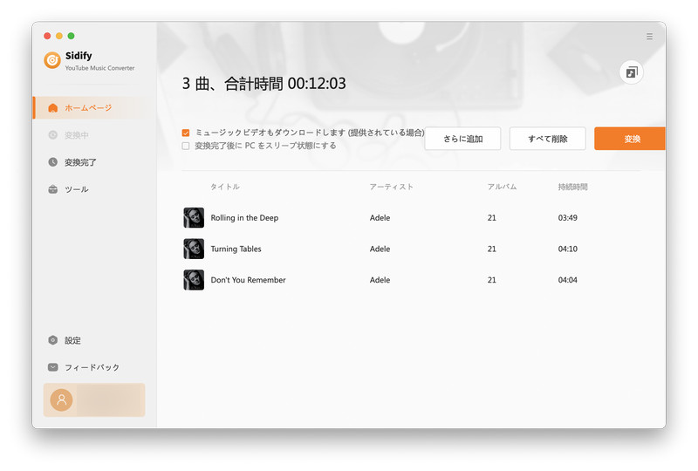Click the 持続時間 column header
The image size is (698, 471).
(572, 187)
